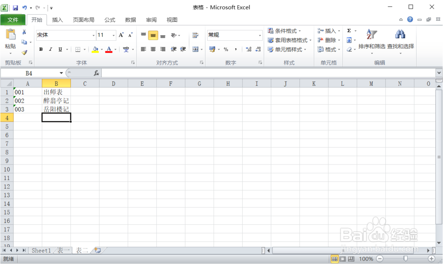The height and width of the screenshot is (264, 443).
Task: Center text horizontally
Action: click(x=153, y=50)
